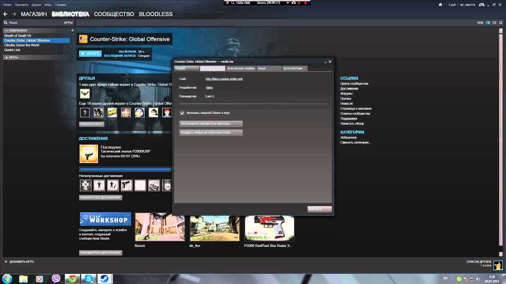Open the first locked achievement icon
The width and height of the screenshot is (506, 284).
point(85,185)
